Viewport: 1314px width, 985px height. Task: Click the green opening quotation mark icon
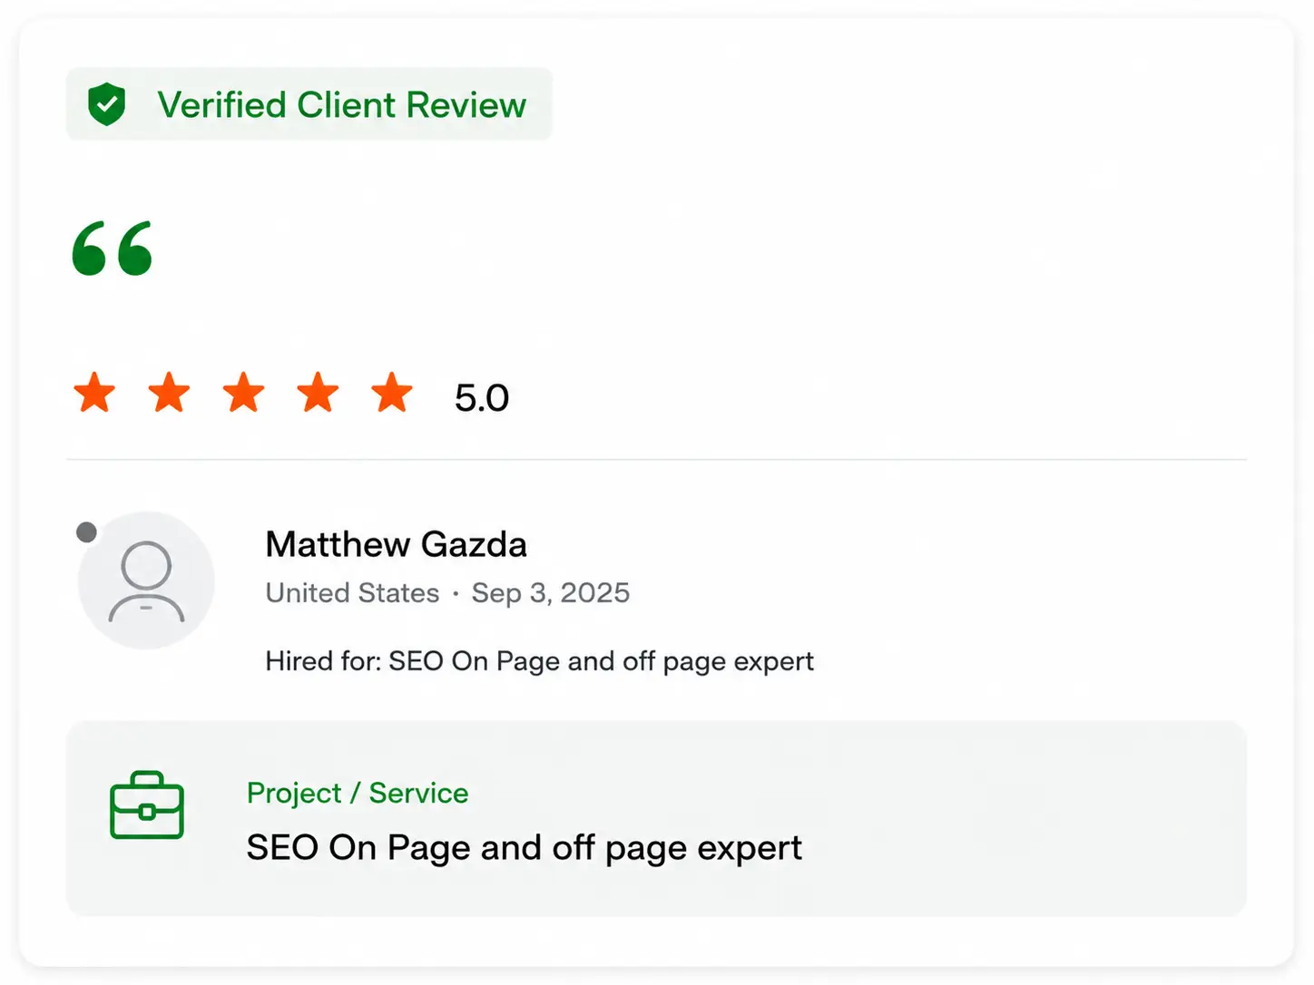click(113, 248)
